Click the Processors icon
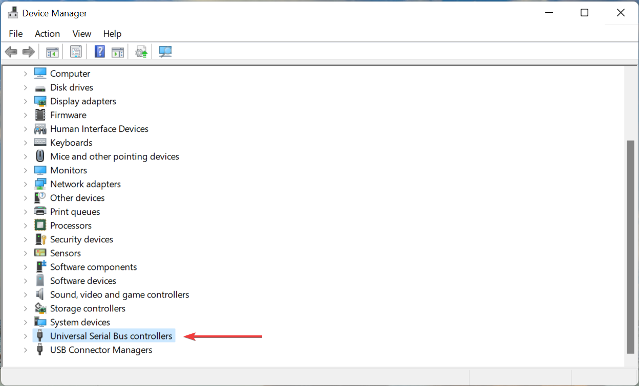The image size is (639, 386). pos(40,225)
